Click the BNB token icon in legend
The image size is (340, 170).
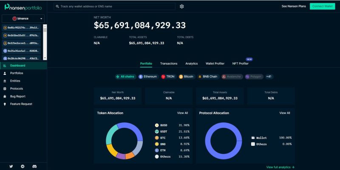pyautogui.click(x=157, y=144)
